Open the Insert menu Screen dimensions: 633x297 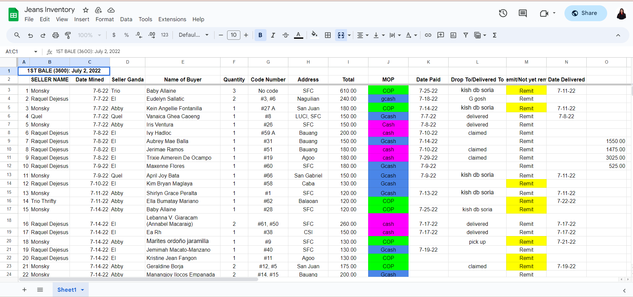[x=82, y=19]
